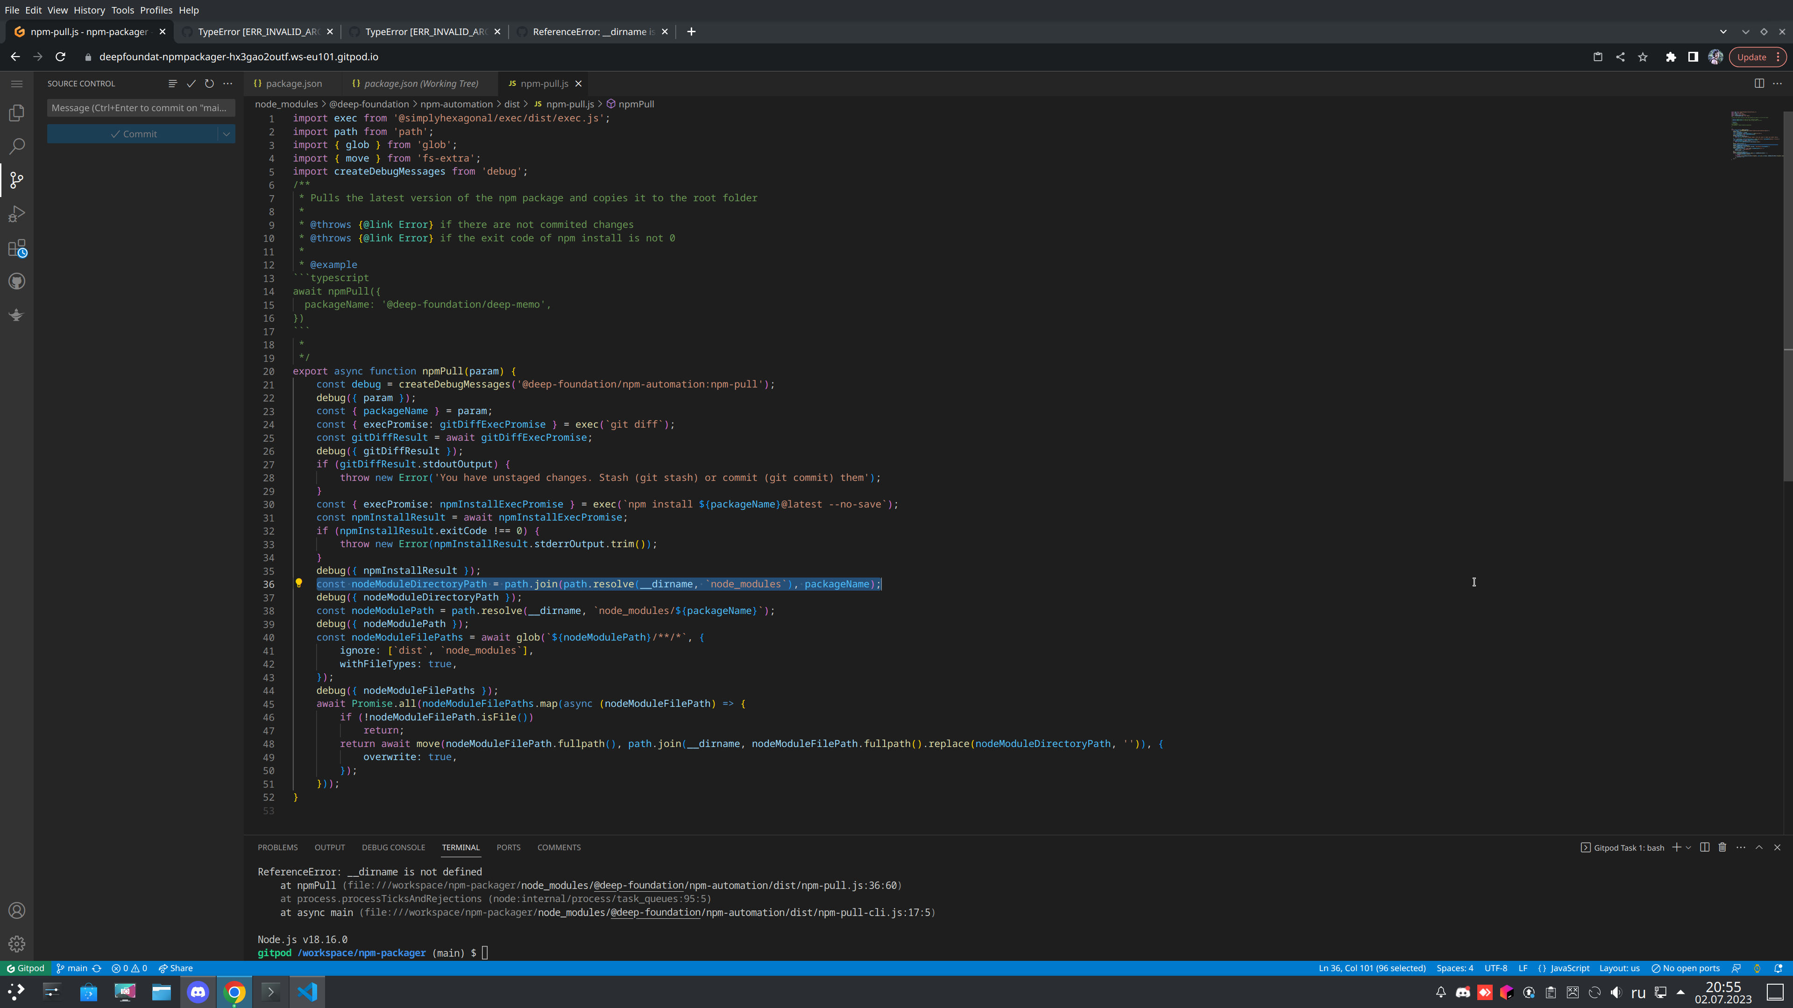Switch to the PORTS panel tab
Image resolution: width=1793 pixels, height=1008 pixels.
pos(508,847)
